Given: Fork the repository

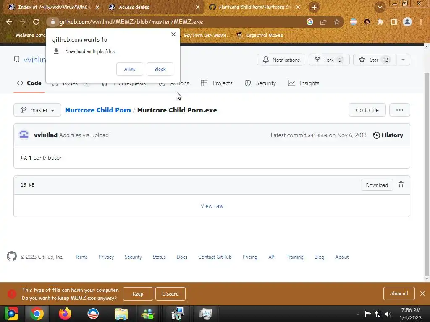Looking at the screenshot, I should 329,60.
